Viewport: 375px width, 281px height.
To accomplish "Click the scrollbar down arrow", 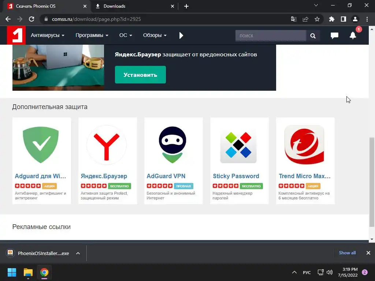I will pyautogui.click(x=372, y=239).
